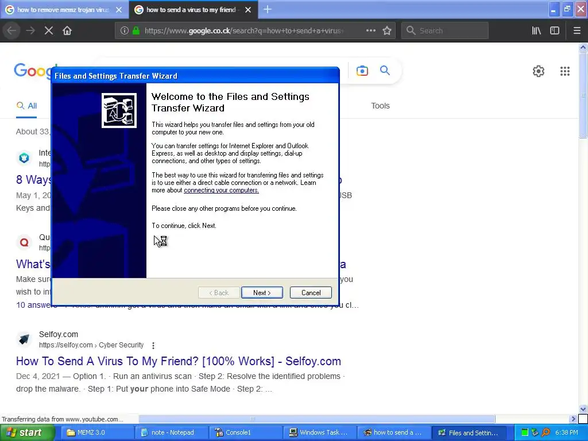The width and height of the screenshot is (588, 441).
Task: Close the 'how to remove memz trojan' tab
Action: click(x=119, y=10)
